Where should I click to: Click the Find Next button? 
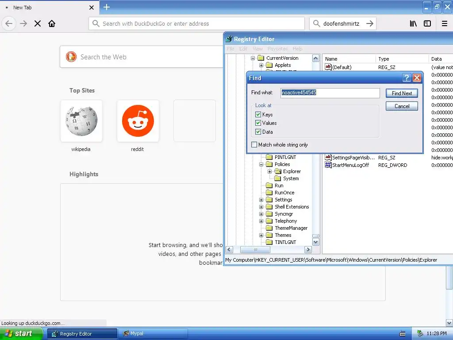tap(402, 93)
